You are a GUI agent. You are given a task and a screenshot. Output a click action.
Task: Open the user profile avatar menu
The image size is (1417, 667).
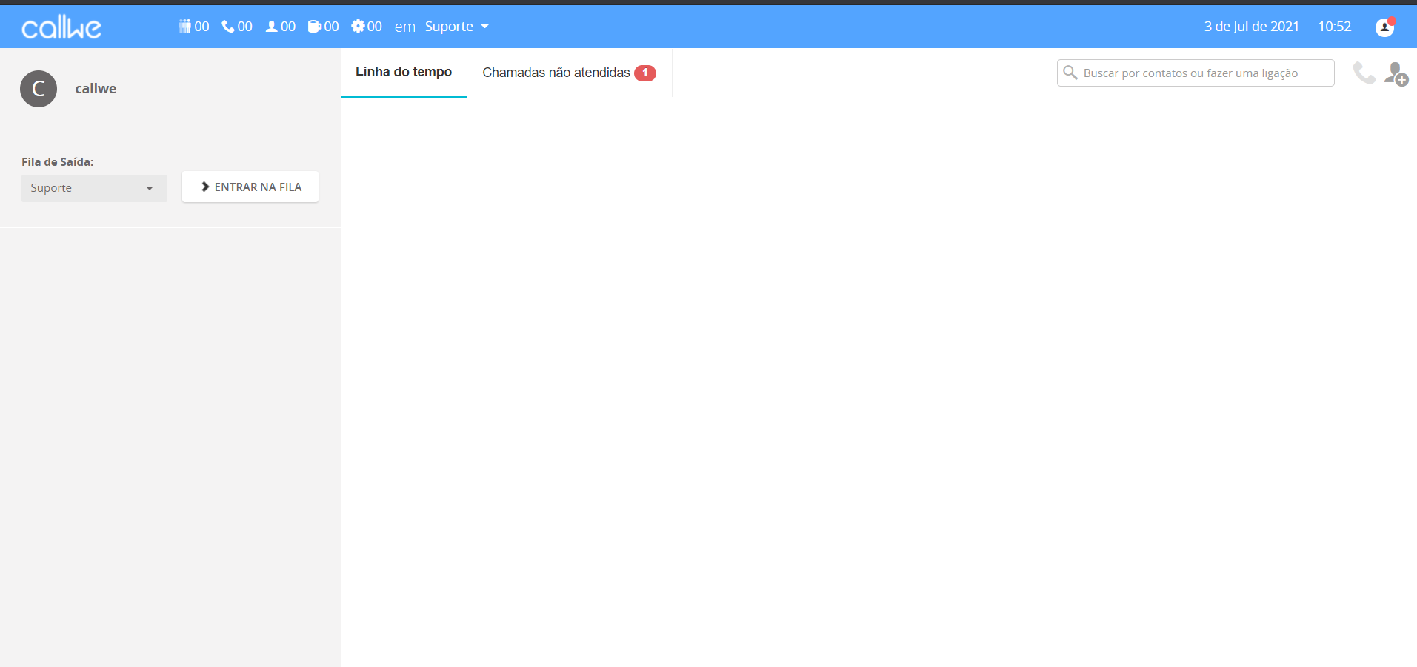click(1384, 27)
